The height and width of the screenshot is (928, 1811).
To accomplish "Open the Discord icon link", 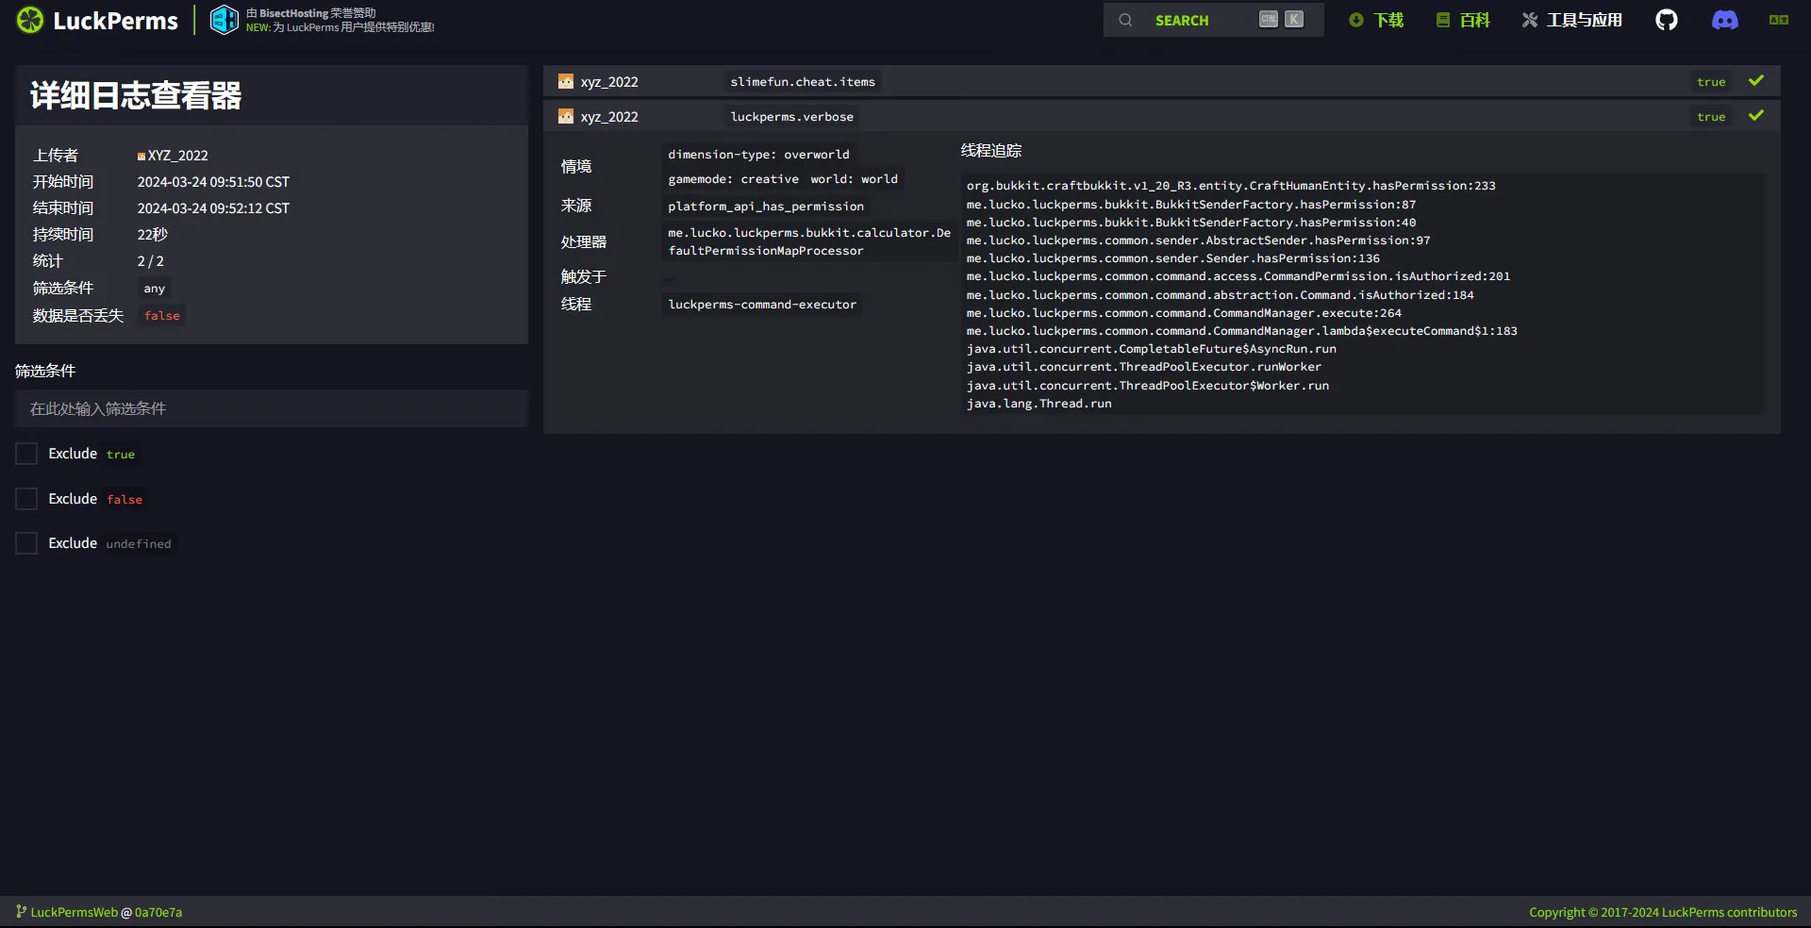I will [1724, 20].
